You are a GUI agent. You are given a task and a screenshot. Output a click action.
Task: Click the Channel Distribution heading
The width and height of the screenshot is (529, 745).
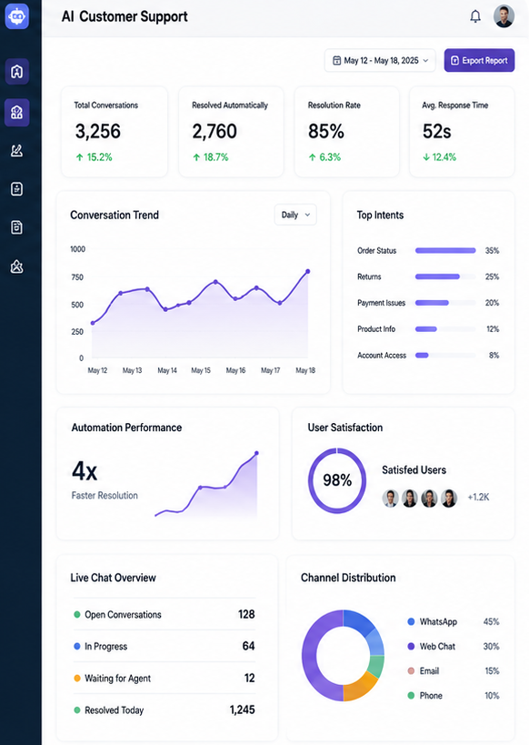[x=348, y=578]
